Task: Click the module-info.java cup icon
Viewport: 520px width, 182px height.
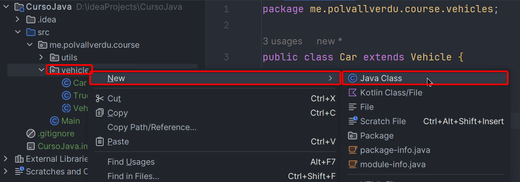Action: click(x=352, y=164)
